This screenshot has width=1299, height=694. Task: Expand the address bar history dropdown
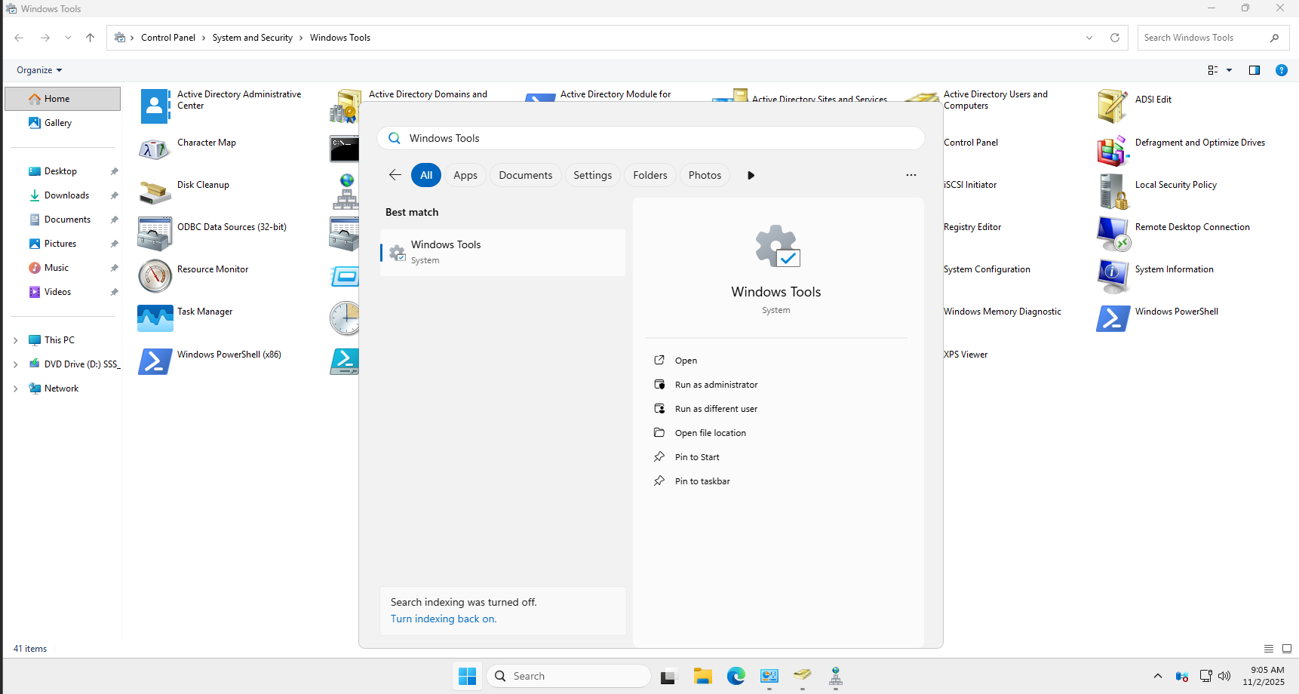pos(1089,38)
